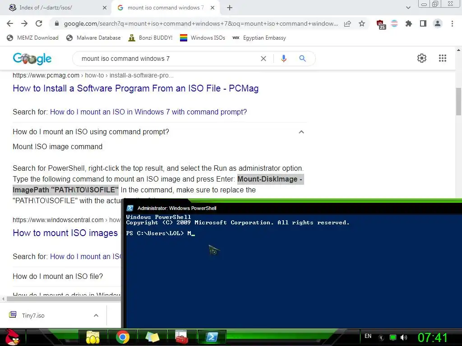Search for mounting ISO with command prompt
This screenshot has width=462, height=346.
tap(148, 112)
